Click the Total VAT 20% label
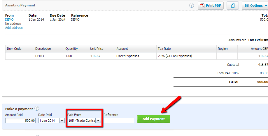Image resolution: width=268 pixels, height=136 pixels. coord(228,73)
